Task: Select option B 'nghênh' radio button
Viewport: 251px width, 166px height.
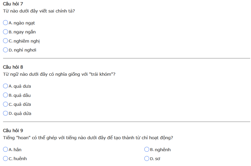Action: click(147, 149)
